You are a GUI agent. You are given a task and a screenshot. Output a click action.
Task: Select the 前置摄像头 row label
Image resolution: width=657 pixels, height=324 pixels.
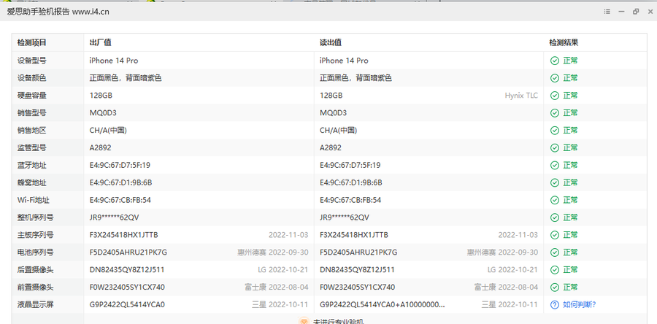point(35,288)
